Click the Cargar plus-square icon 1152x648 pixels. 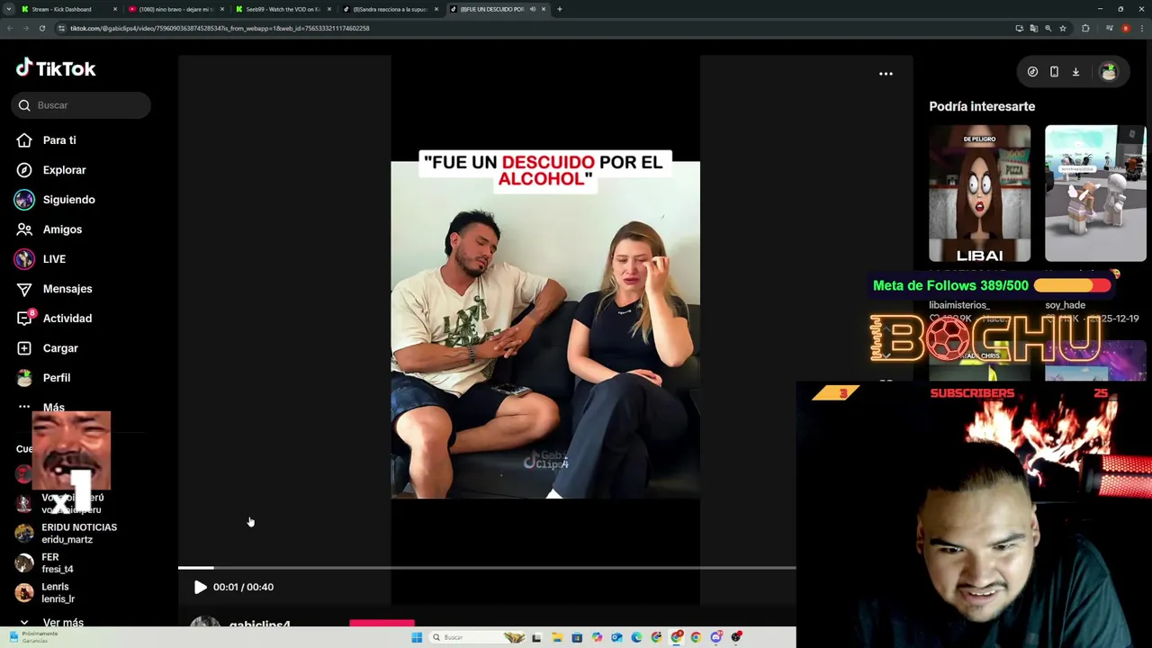tap(24, 348)
